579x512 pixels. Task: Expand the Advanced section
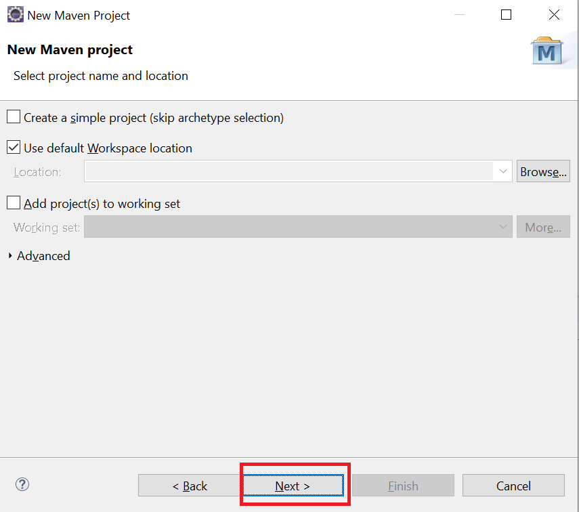pos(10,256)
